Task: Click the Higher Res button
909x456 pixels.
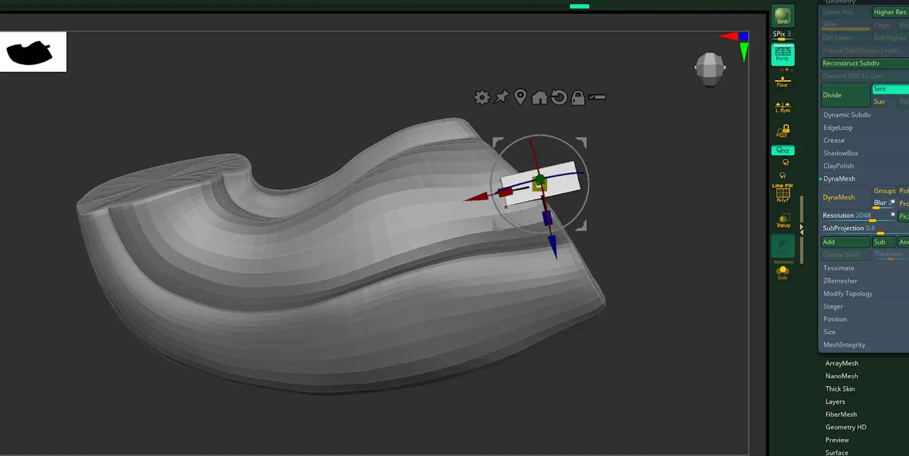Action: click(x=890, y=12)
